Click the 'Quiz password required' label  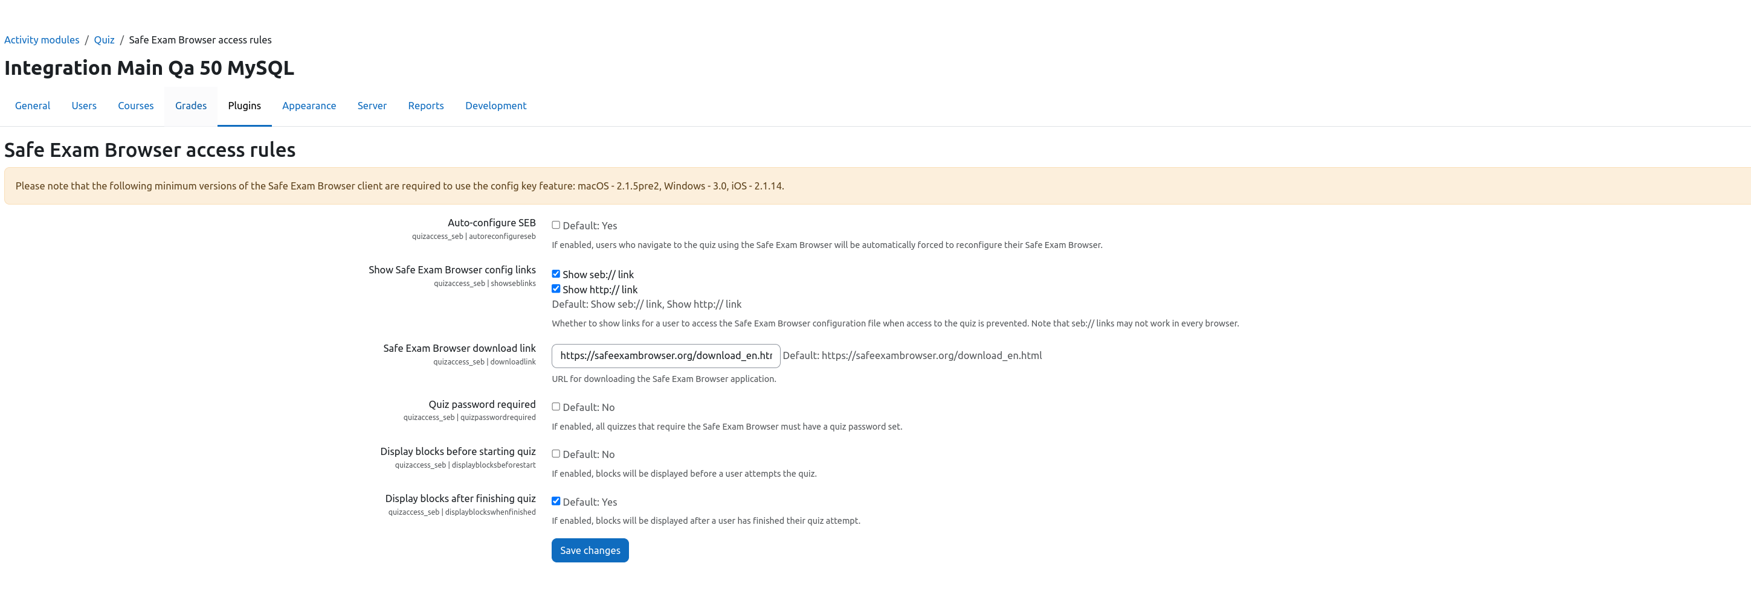[x=482, y=404]
